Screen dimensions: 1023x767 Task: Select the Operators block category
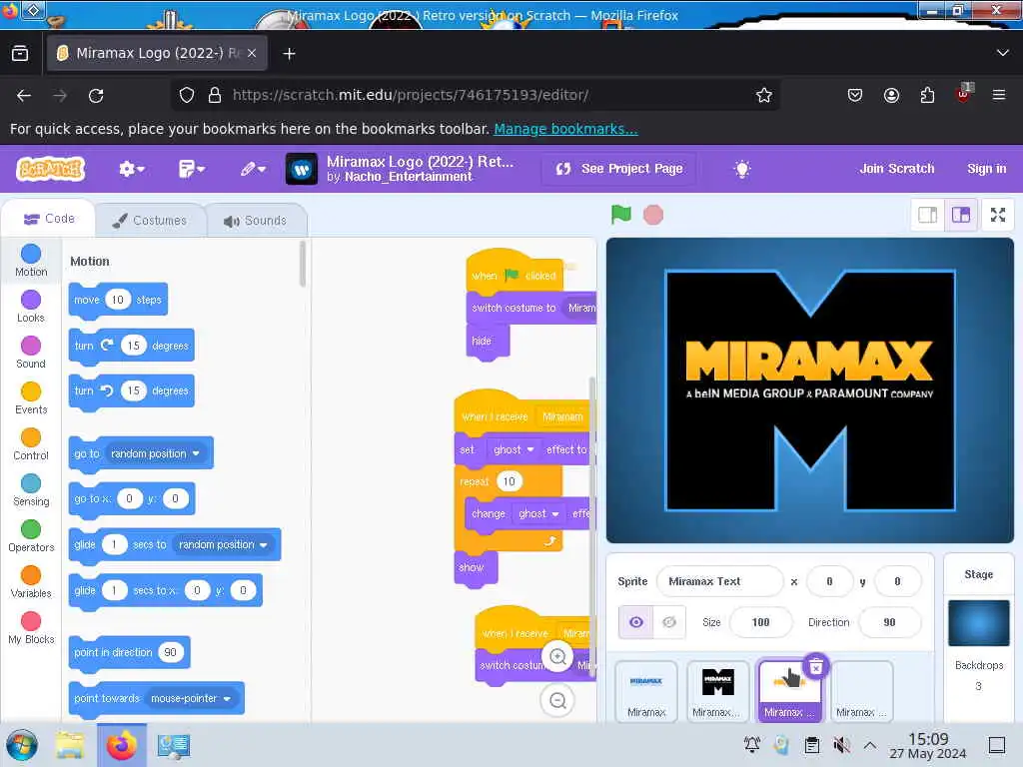(31, 536)
